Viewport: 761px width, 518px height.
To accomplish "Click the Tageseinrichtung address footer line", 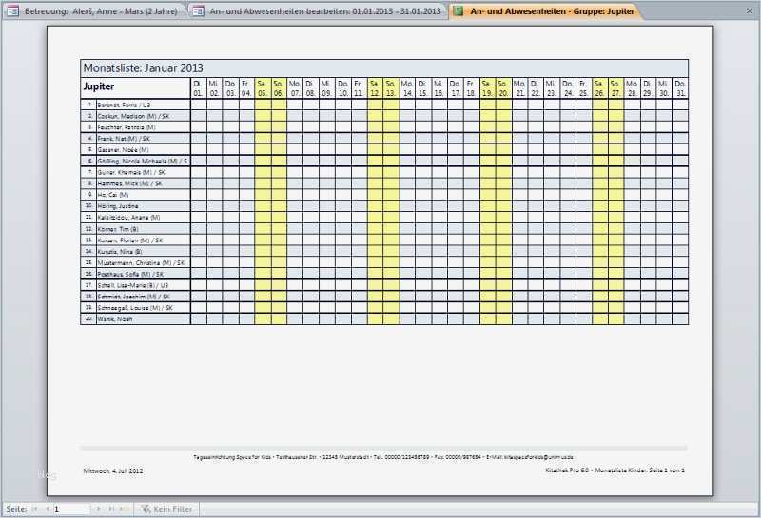I will (x=383, y=457).
